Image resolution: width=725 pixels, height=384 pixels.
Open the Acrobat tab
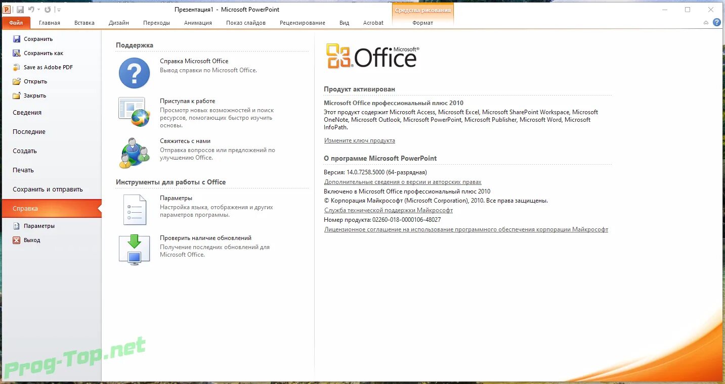tap(373, 23)
